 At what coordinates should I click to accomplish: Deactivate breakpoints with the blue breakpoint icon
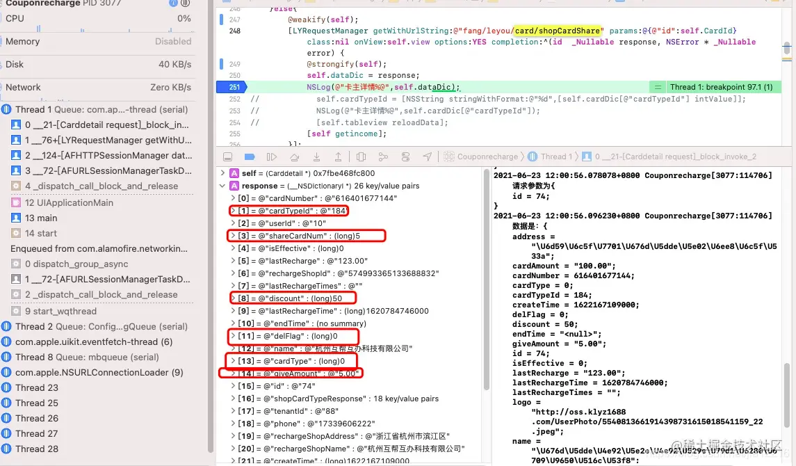click(250, 157)
